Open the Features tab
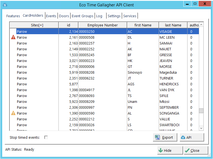This screenshot has width=213, height=159. coord(13,16)
